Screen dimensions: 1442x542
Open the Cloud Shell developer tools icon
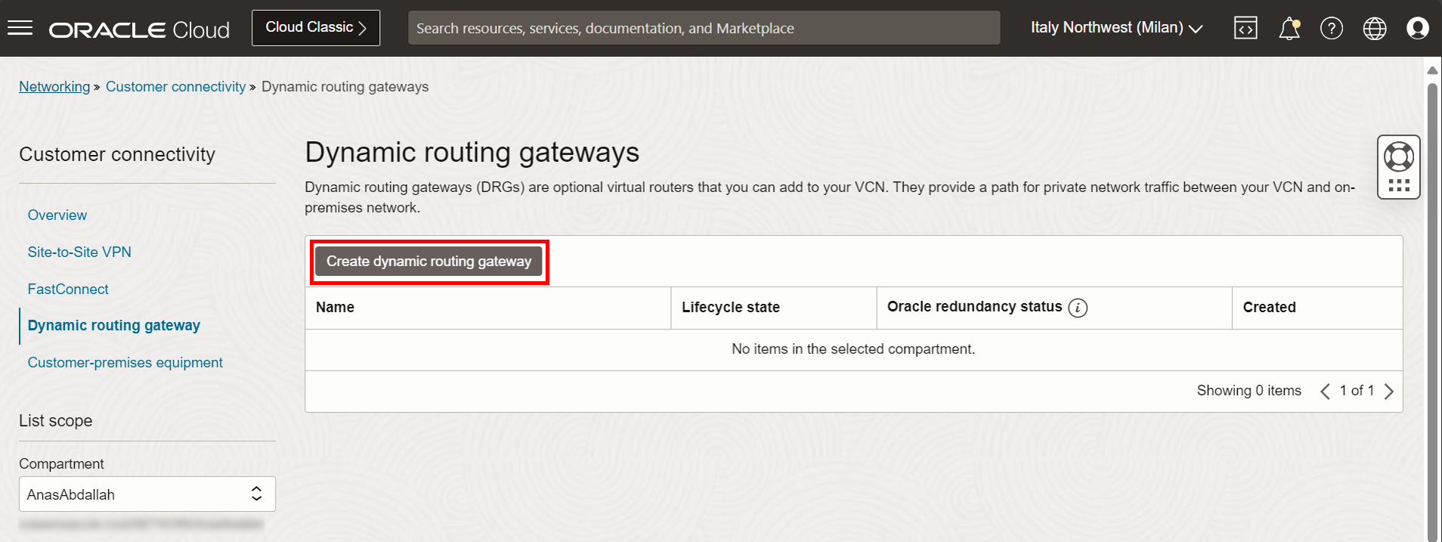point(1246,28)
